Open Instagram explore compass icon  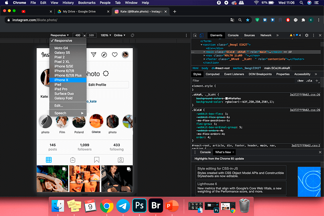(104, 55)
